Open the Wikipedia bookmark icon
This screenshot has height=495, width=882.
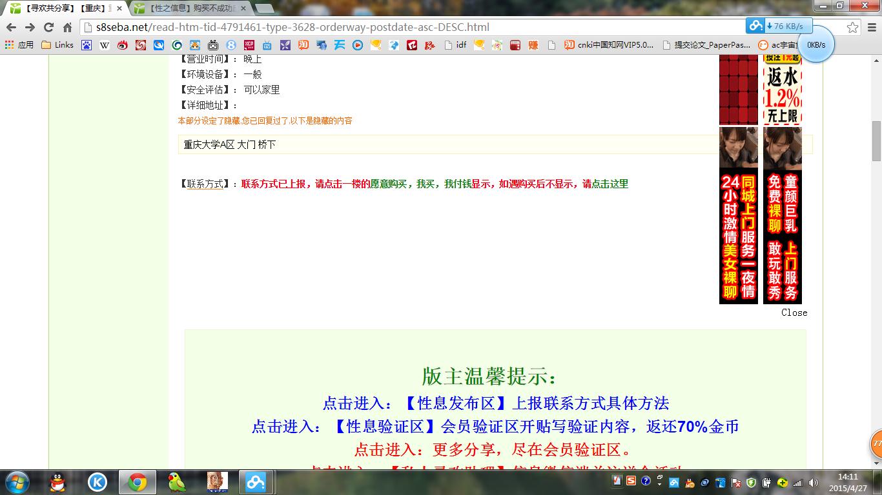(x=103, y=44)
